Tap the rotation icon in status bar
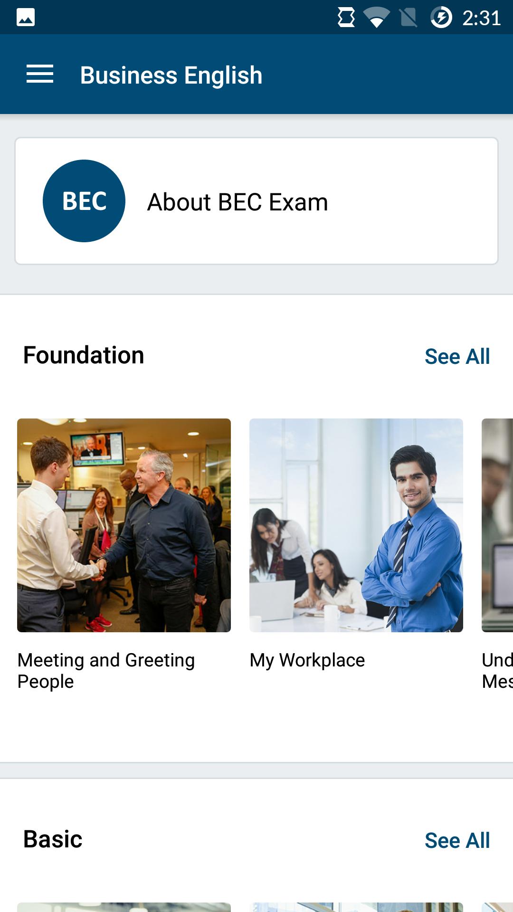This screenshot has width=513, height=912. click(x=346, y=18)
